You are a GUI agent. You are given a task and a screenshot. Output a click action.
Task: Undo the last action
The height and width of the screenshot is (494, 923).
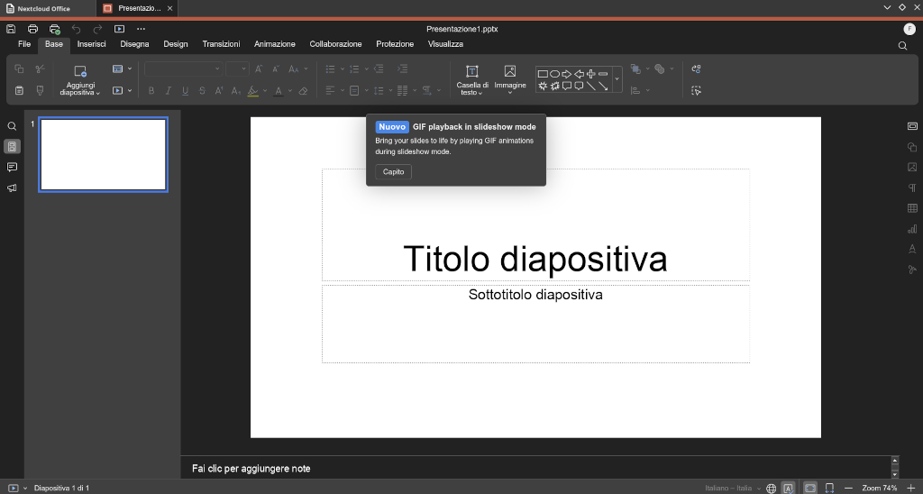coord(76,29)
